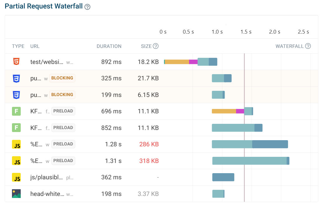
Task: Open the test/websi... request URL
Action: pyautogui.click(x=47, y=62)
